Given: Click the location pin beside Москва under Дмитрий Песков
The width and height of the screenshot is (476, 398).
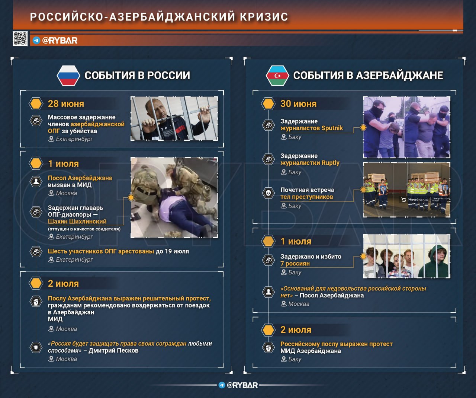Looking at the screenshot, I should (x=51, y=359).
